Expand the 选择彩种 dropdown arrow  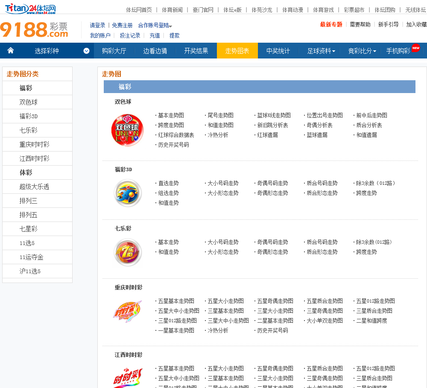(x=86, y=51)
